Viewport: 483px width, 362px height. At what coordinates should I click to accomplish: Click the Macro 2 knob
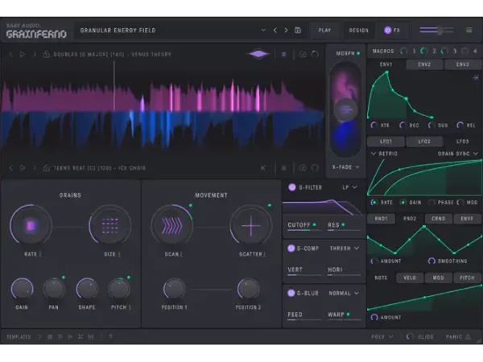pos(424,51)
